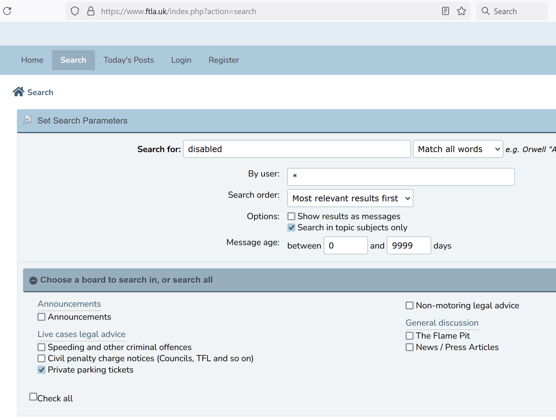The width and height of the screenshot is (556, 420).
Task: Click the padlock site security icon
Action: [91, 11]
